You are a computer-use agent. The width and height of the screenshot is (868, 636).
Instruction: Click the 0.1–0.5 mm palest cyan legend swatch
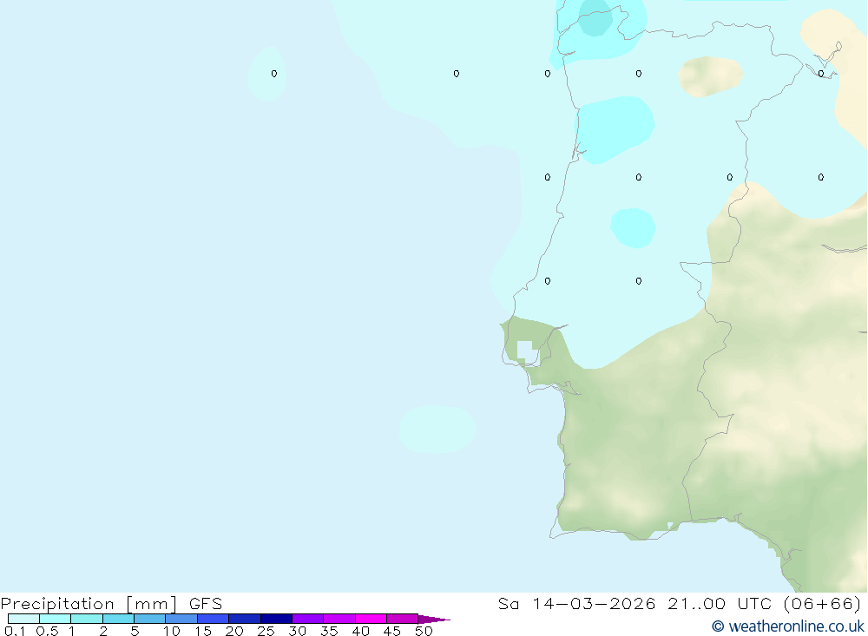pos(23,619)
